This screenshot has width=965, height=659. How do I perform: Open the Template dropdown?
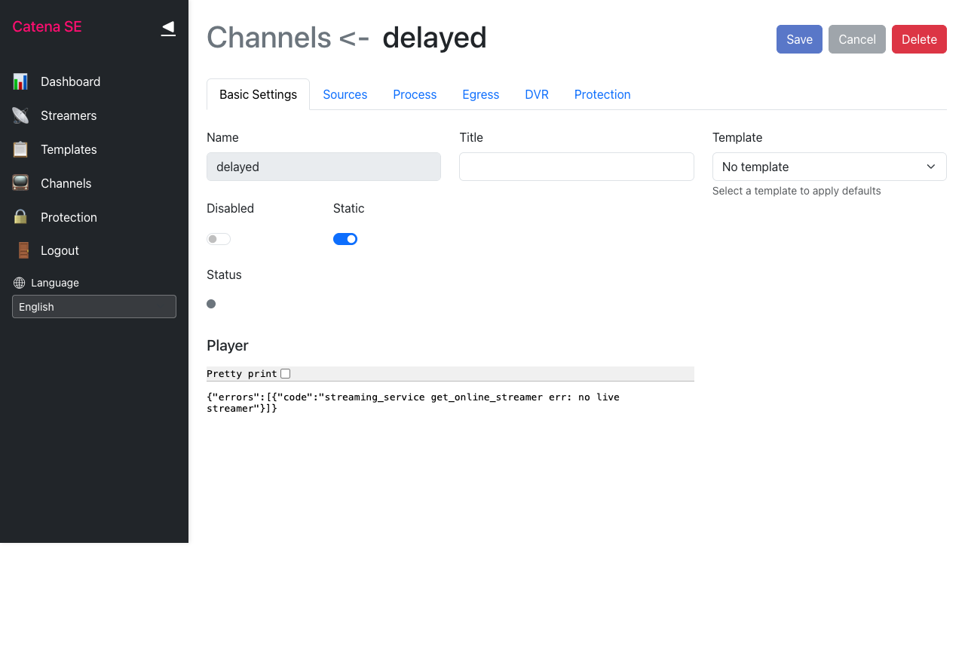[829, 167]
